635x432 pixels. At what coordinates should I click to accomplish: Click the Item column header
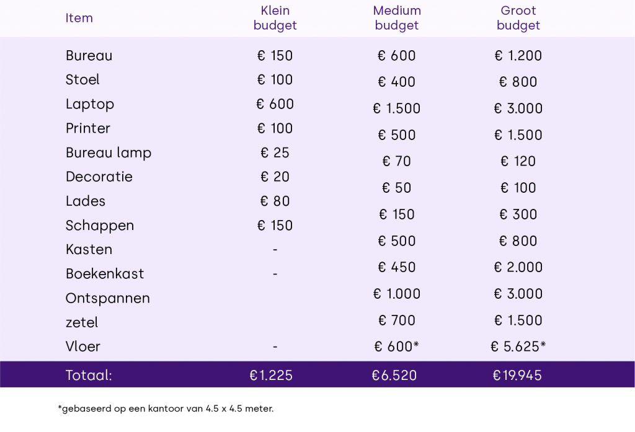click(79, 18)
